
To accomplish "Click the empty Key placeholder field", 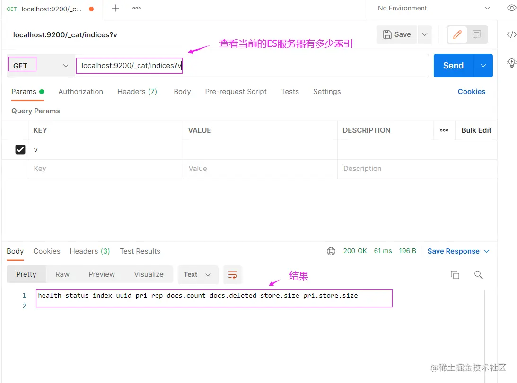I will point(105,169).
